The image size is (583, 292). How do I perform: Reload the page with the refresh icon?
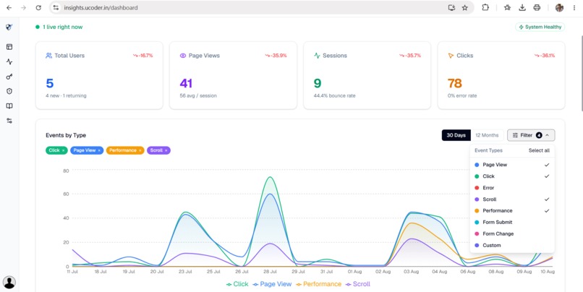[38, 7]
